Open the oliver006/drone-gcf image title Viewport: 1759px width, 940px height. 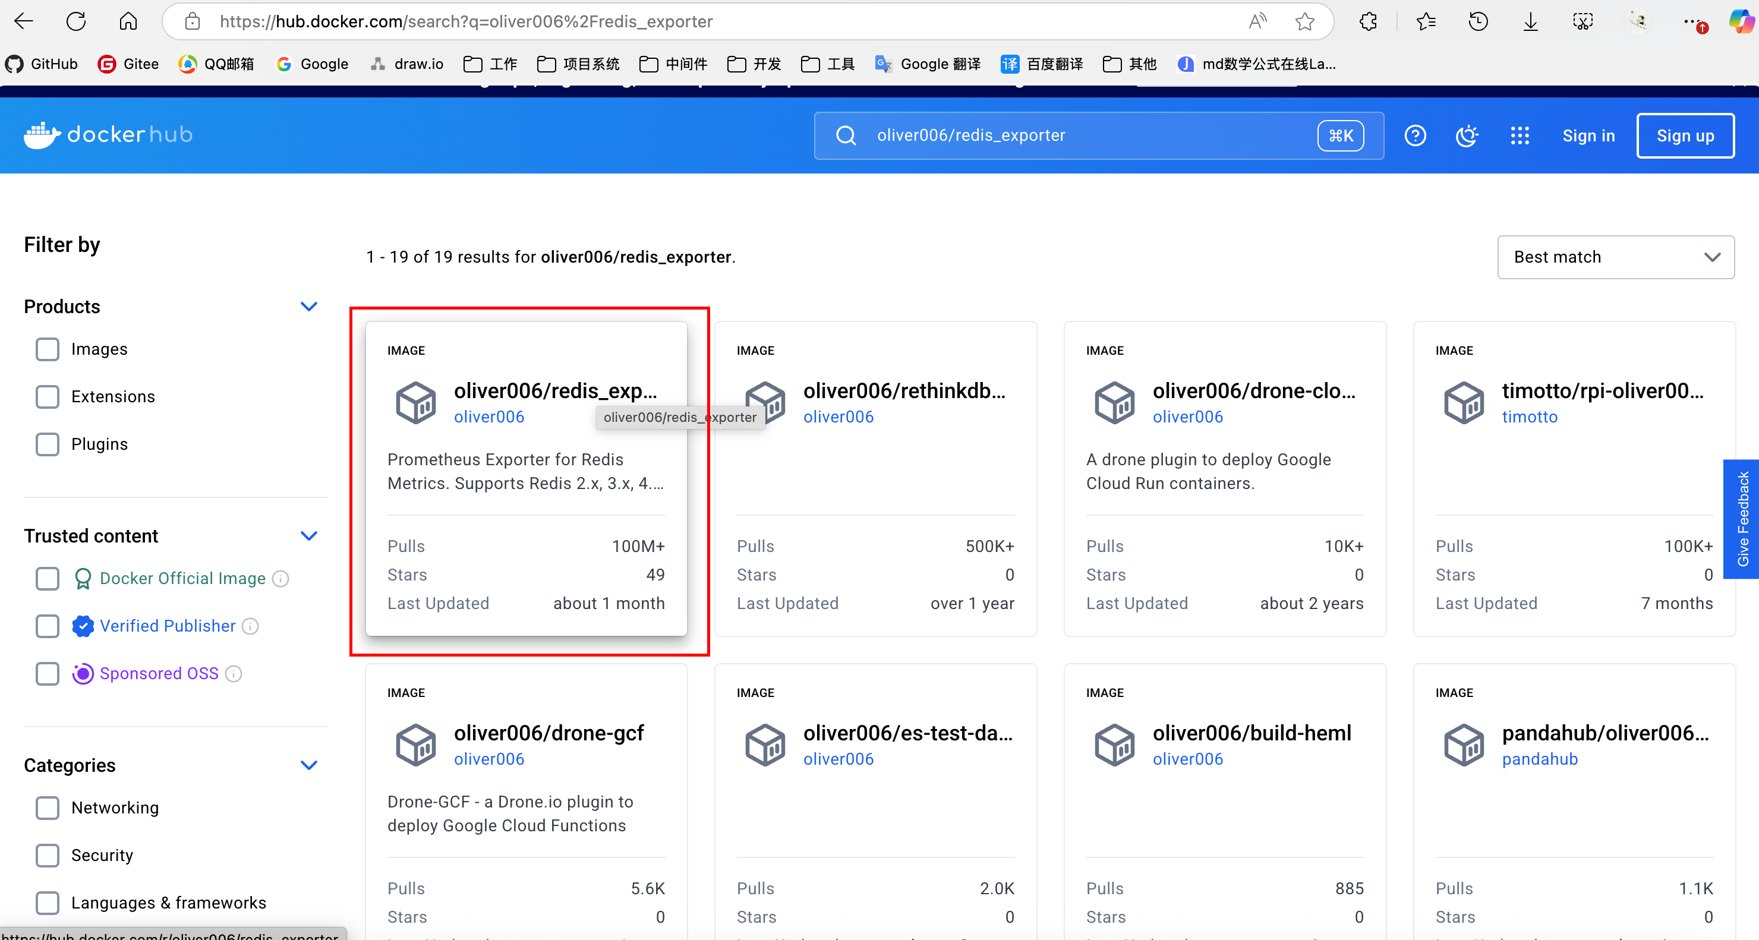(x=548, y=733)
